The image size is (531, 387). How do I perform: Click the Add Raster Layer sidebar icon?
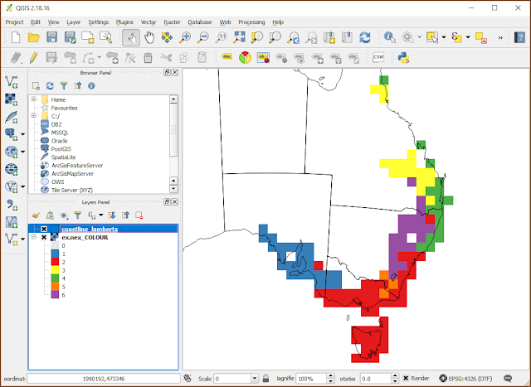coord(11,99)
